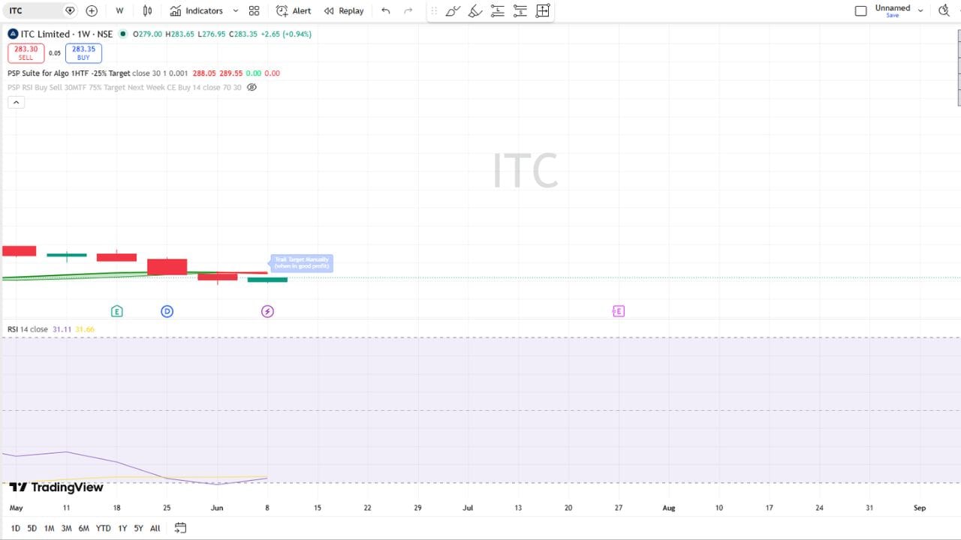Open the upcoming earnings E marker near Jul 27

(x=619, y=311)
